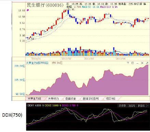Screen dimensions: 150x132
Task: Click the 7.50 low price marker
Action: 31,39
